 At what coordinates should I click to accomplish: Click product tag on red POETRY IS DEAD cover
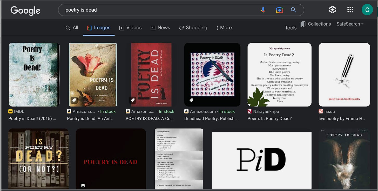133,100
